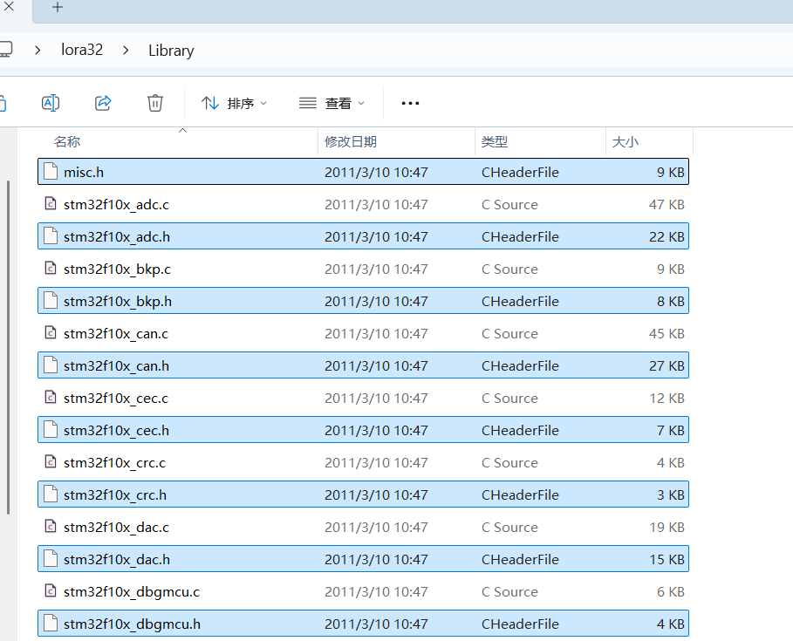
Task: Select file name misc.h
Action: point(84,173)
